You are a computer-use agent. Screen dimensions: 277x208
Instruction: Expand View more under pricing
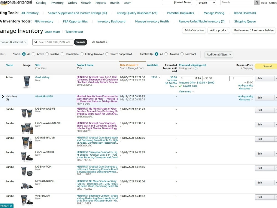[x=186, y=92]
